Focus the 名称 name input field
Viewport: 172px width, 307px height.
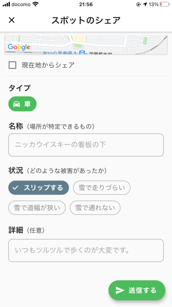86,145
